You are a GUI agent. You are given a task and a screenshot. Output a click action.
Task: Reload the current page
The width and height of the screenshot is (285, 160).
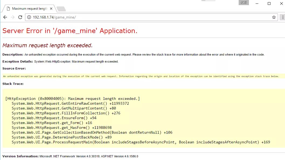(x=20, y=17)
